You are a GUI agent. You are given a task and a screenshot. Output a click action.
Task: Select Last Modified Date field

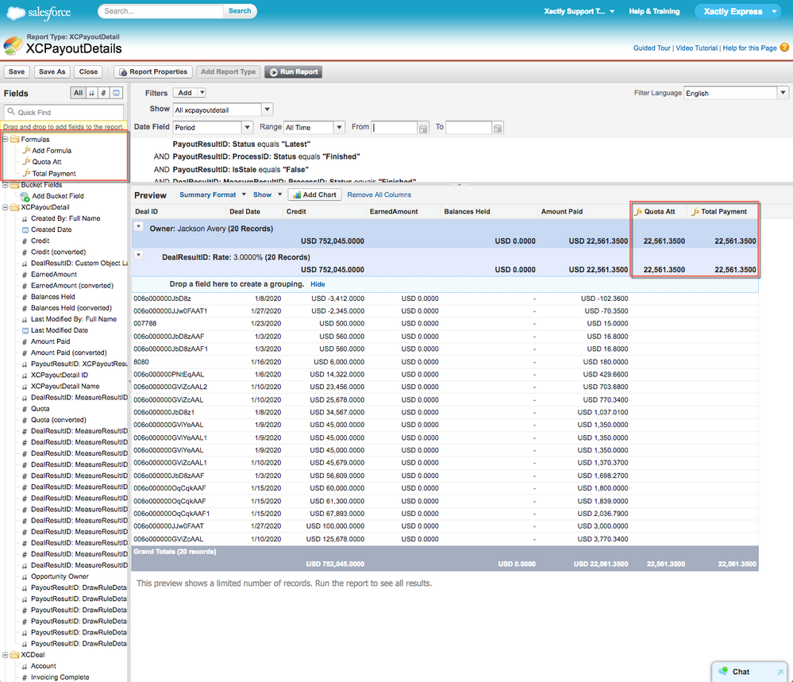tap(60, 330)
